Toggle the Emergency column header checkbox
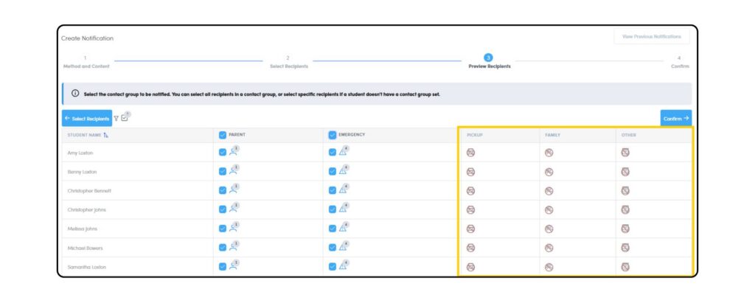The image size is (755, 306). click(x=332, y=135)
